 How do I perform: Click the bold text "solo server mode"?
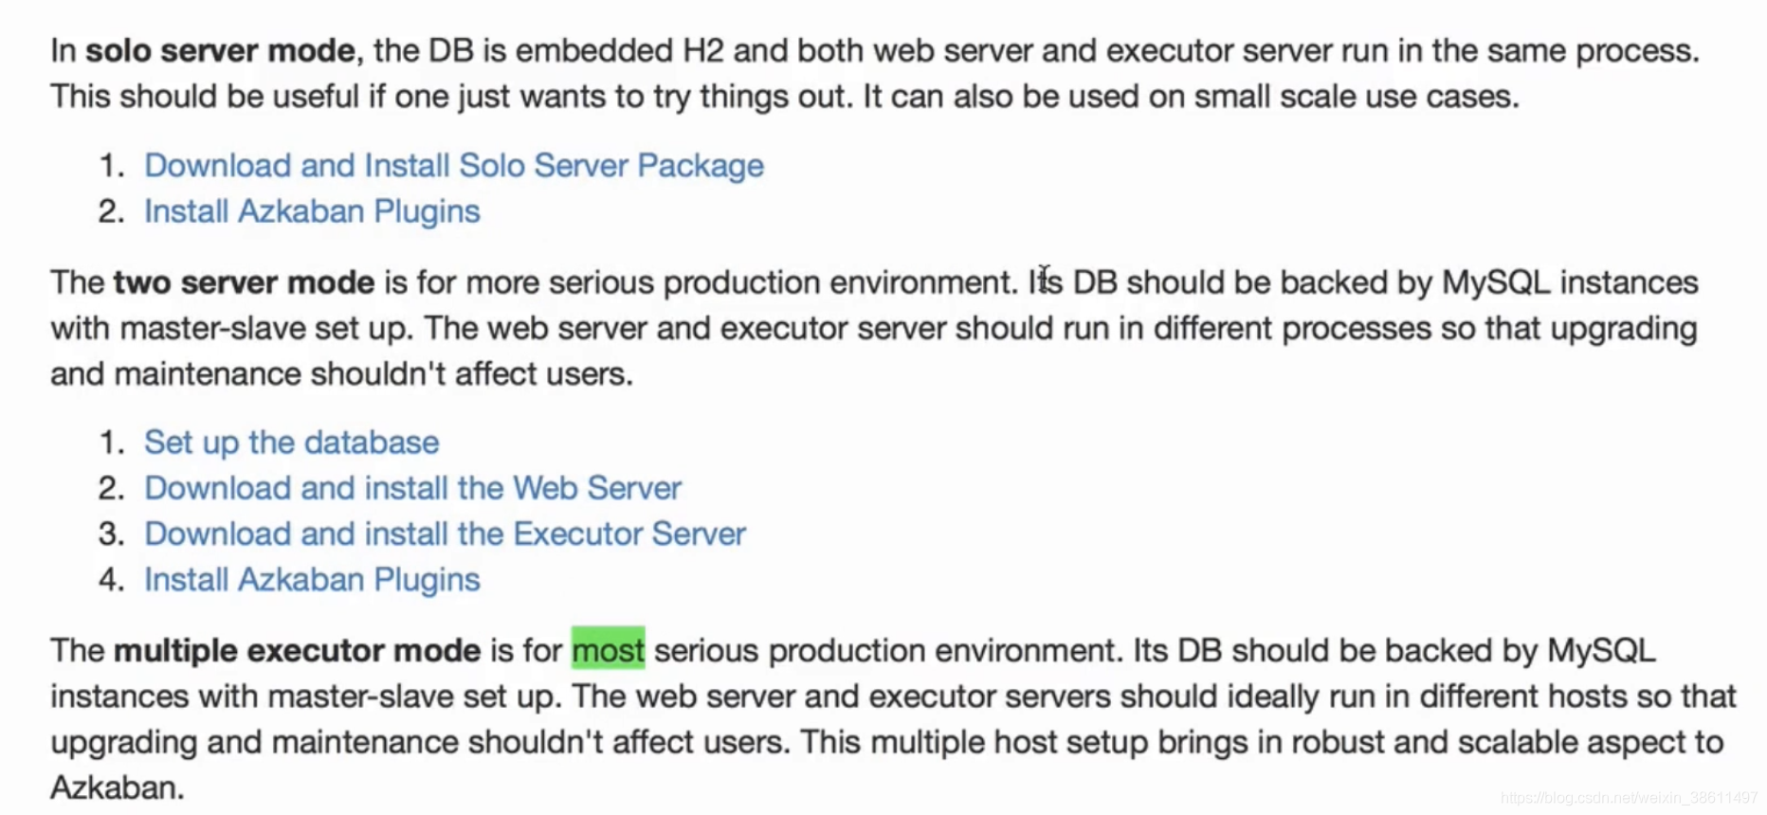(x=220, y=50)
